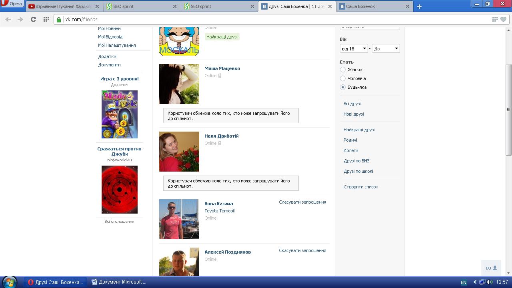Viewport: 512px width, 288px height.
Task: Open Маша Мацевко's profile name link
Action: [222, 68]
